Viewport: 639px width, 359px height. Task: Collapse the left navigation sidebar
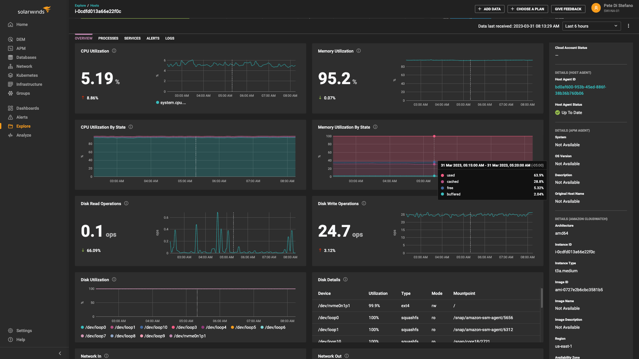60,353
